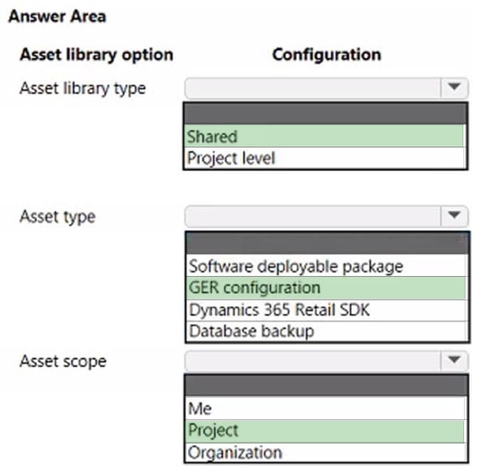Select blank dark entry above Software deployable package
479x476 pixels.
[x=326, y=244]
